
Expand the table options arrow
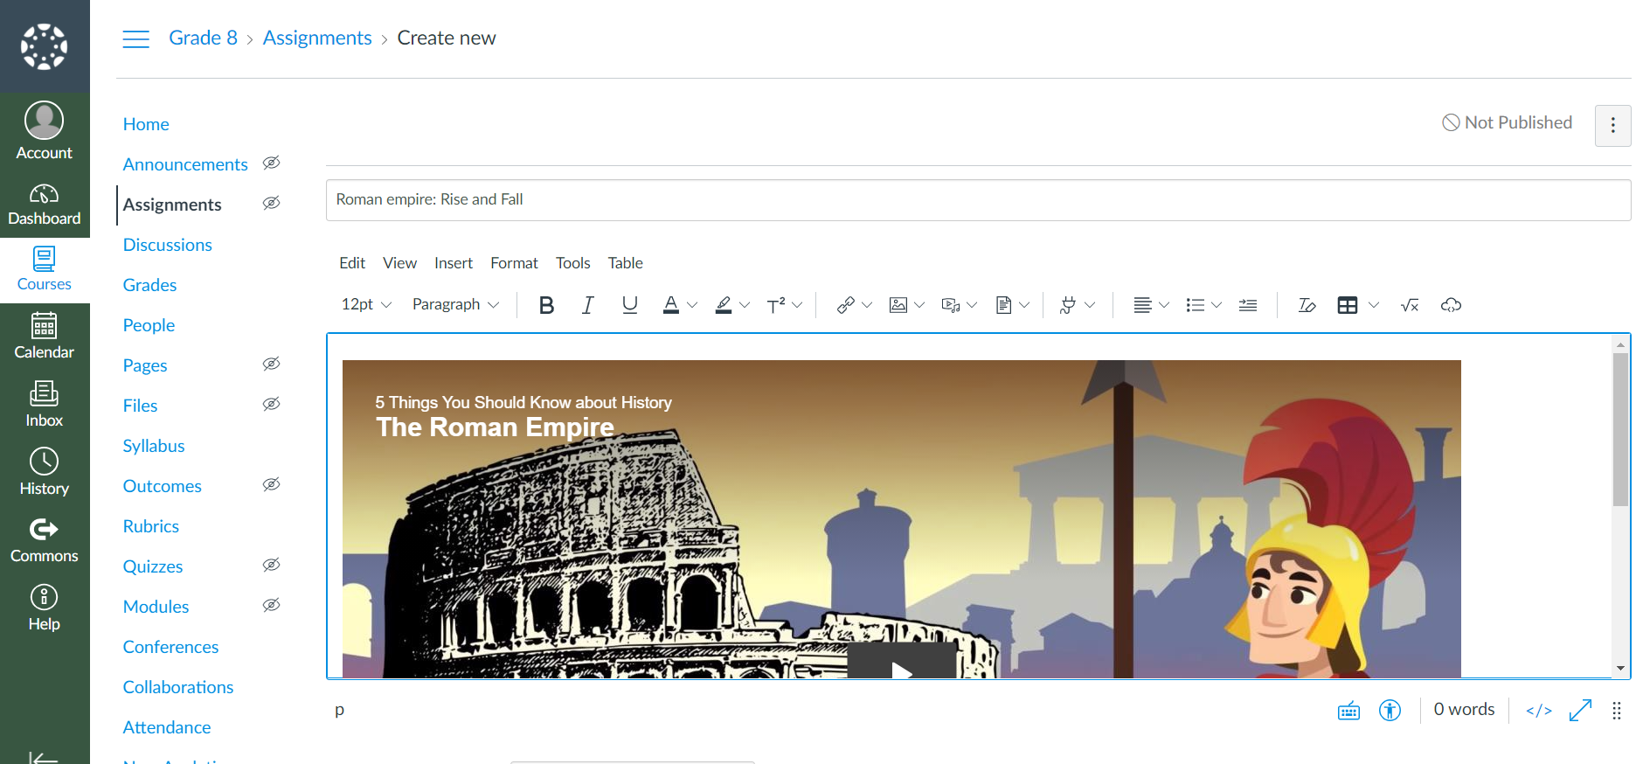point(1374,305)
